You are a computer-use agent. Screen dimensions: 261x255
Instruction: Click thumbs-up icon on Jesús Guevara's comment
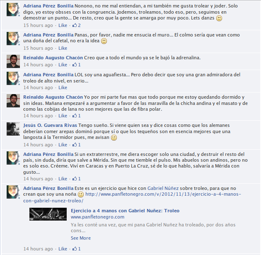pos(75,144)
